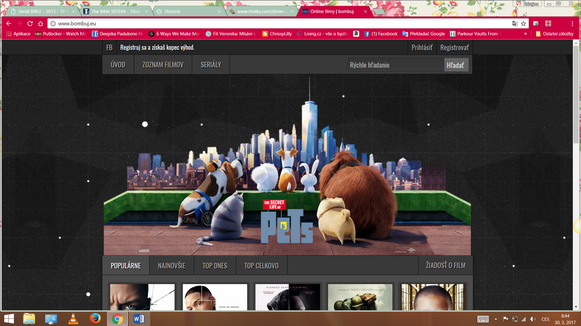The image size is (581, 326).
Task: Open the ŽIADOSŤ O FILM link
Action: 445,266
